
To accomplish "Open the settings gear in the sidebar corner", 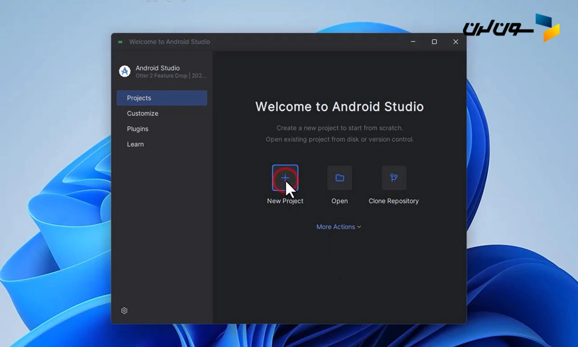I will tap(124, 311).
